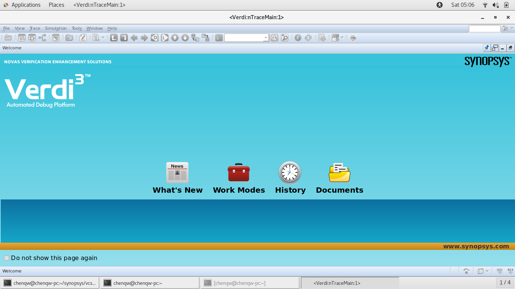Image resolution: width=515 pixels, height=289 pixels.
Task: Expand the Apps toolbar icon dropdown
Action: tap(342, 38)
